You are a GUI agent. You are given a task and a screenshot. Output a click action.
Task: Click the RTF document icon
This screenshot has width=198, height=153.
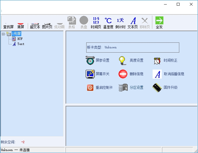pos(14,39)
